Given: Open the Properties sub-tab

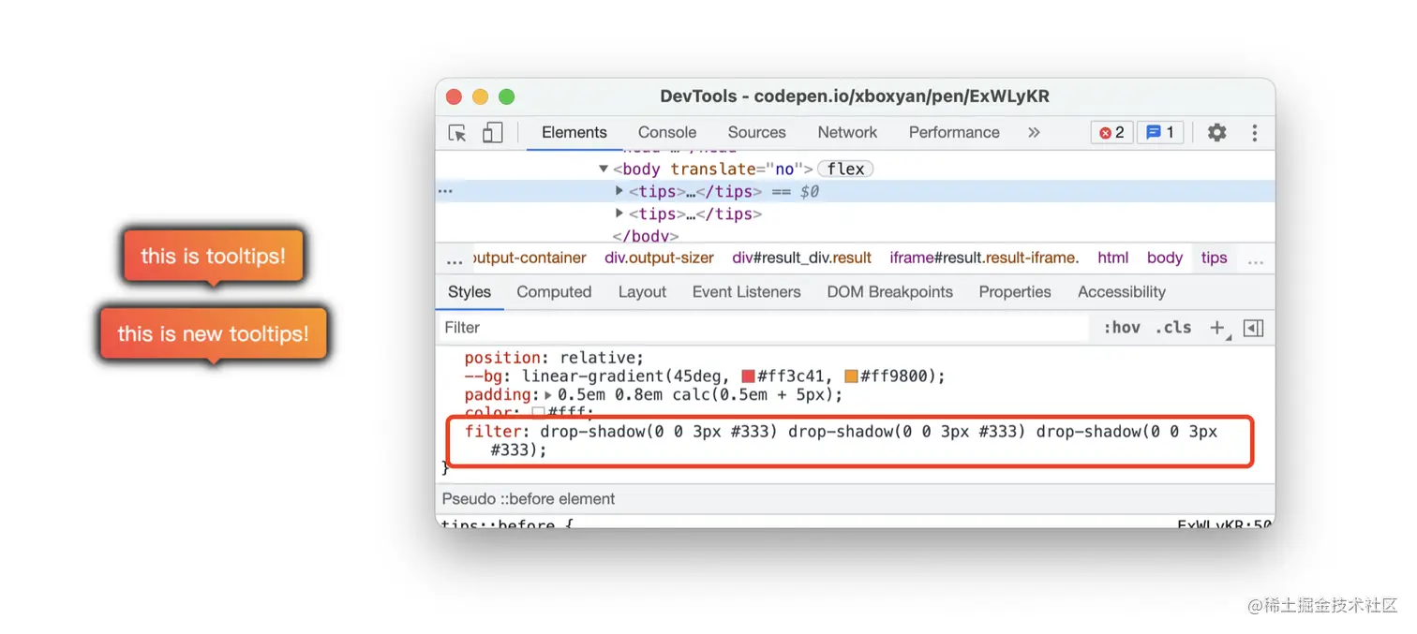Looking at the screenshot, I should (1015, 292).
